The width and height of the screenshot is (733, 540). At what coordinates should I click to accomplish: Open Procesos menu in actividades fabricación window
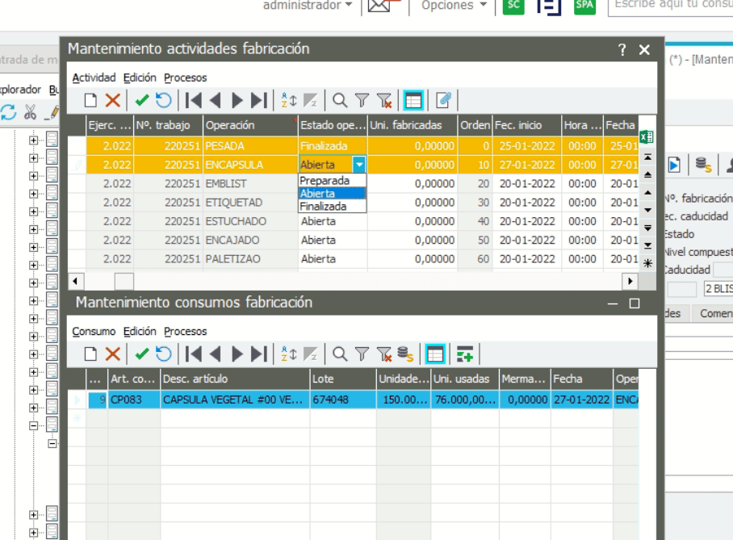pyautogui.click(x=185, y=77)
